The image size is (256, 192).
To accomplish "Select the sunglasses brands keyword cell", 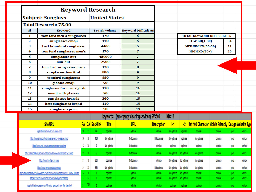I will click(x=63, y=99).
